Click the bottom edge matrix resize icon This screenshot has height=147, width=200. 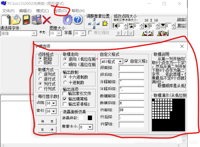point(163,26)
